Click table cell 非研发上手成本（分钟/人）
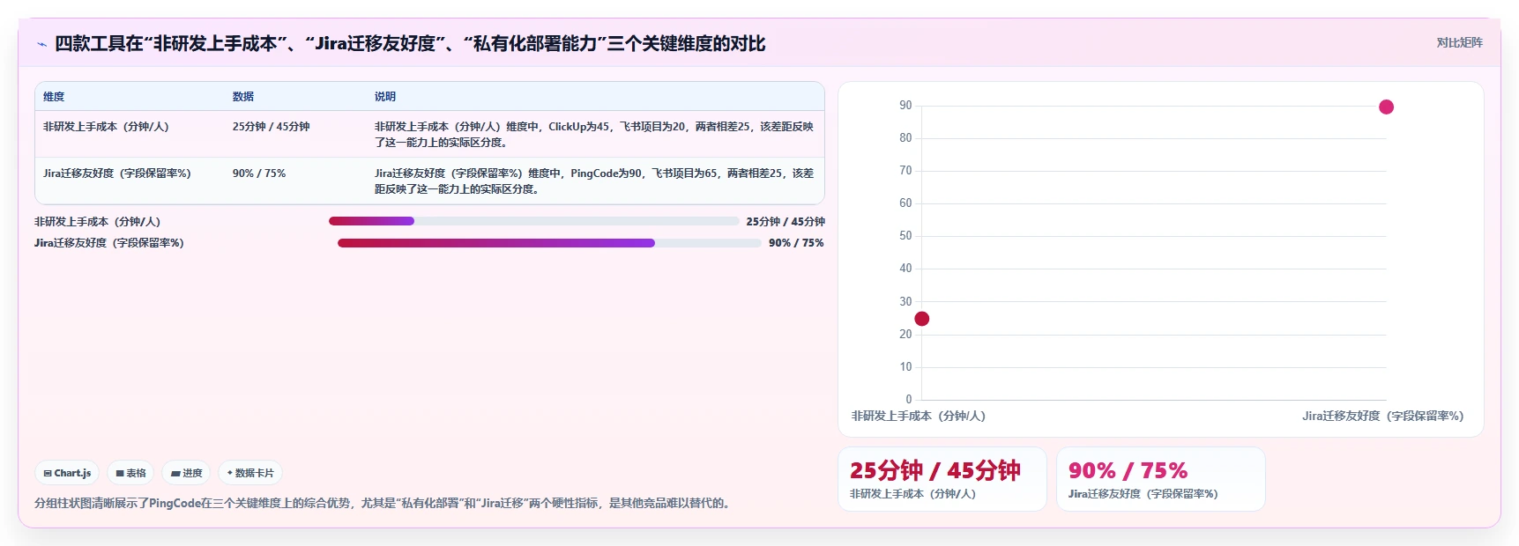The width and height of the screenshot is (1519, 546). (x=106, y=127)
